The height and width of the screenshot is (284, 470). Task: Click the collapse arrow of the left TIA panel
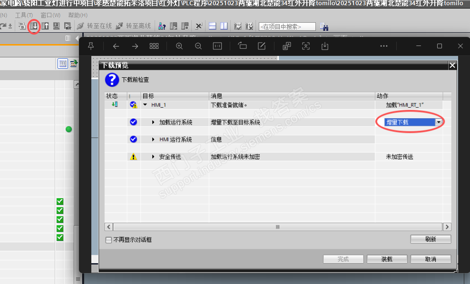pyautogui.click(x=77, y=38)
